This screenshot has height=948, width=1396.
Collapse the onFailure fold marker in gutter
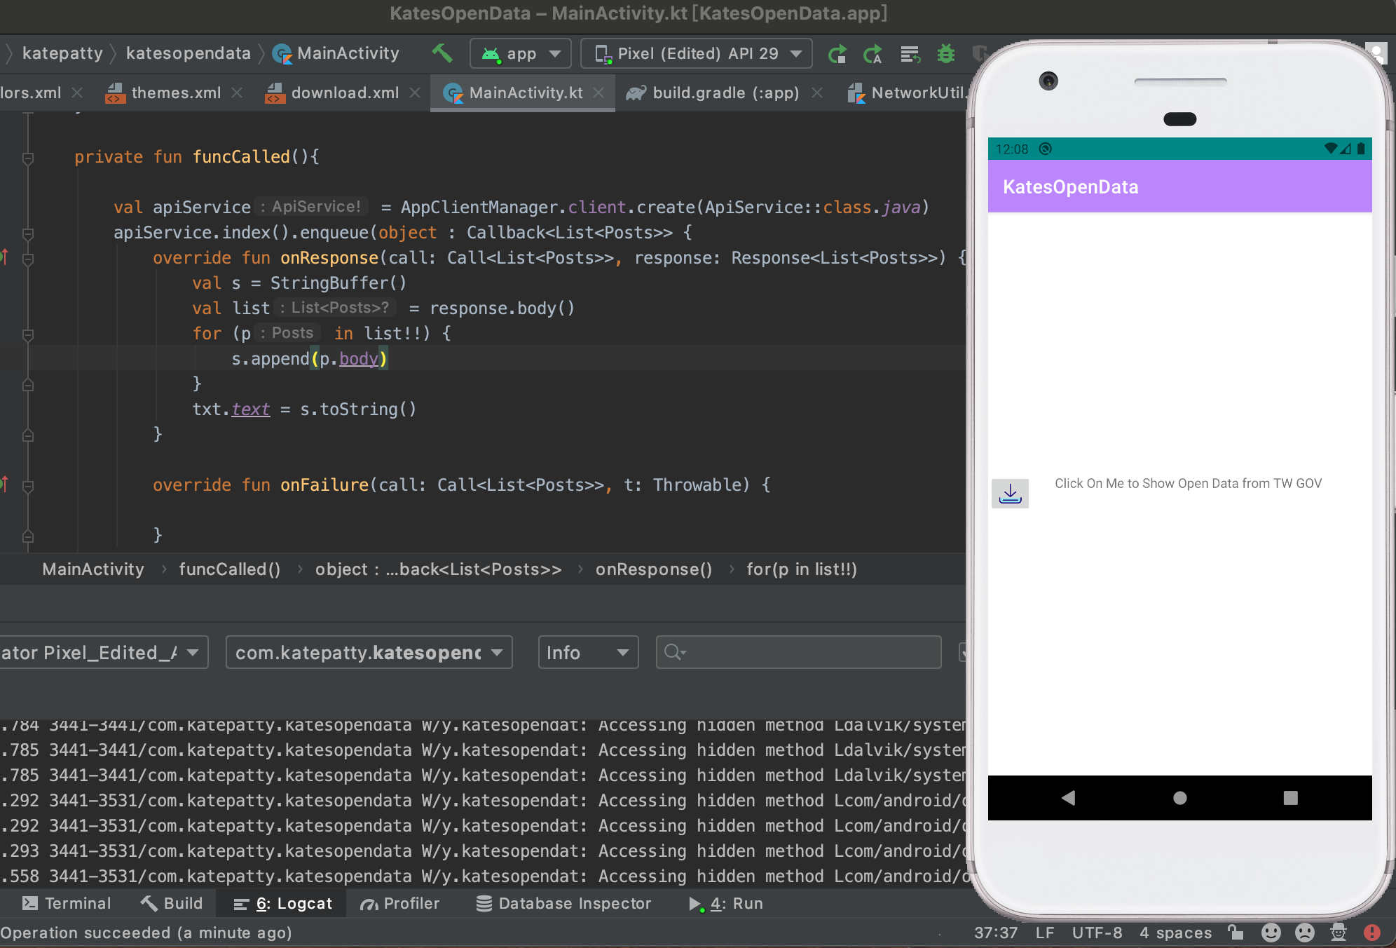pos(28,485)
